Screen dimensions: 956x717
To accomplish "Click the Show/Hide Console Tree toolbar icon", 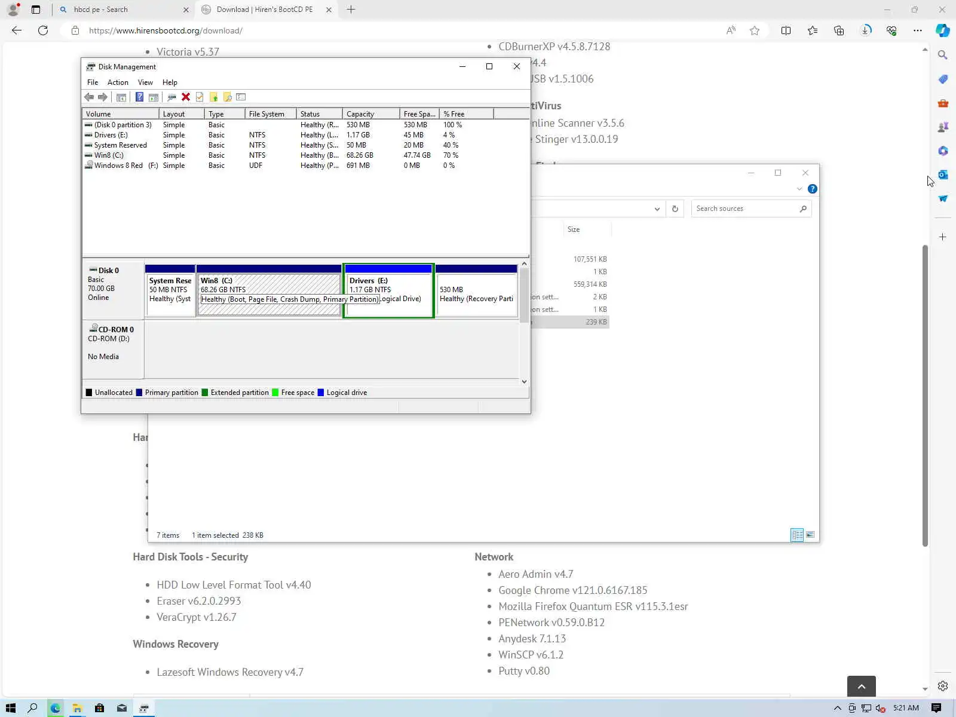I will click(x=121, y=97).
